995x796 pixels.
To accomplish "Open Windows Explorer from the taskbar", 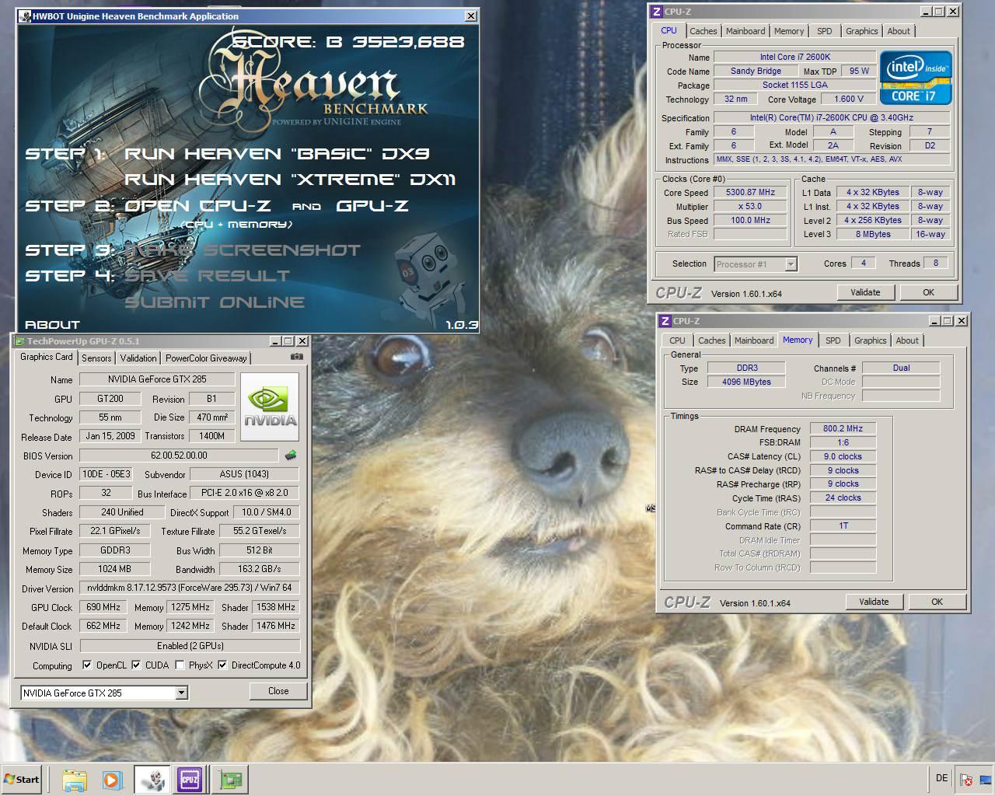I will pyautogui.click(x=74, y=779).
